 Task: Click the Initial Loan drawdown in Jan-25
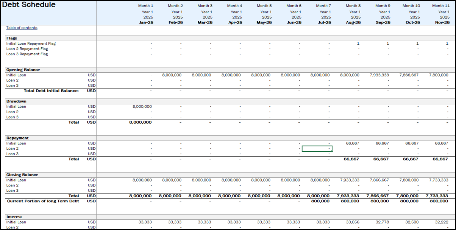(142, 107)
